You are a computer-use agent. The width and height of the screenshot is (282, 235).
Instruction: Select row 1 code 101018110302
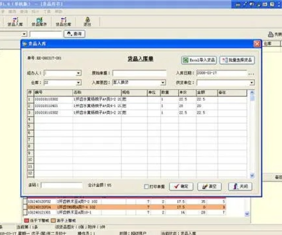(x=47, y=99)
